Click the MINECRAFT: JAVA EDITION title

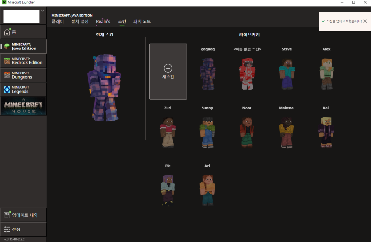[72, 15]
